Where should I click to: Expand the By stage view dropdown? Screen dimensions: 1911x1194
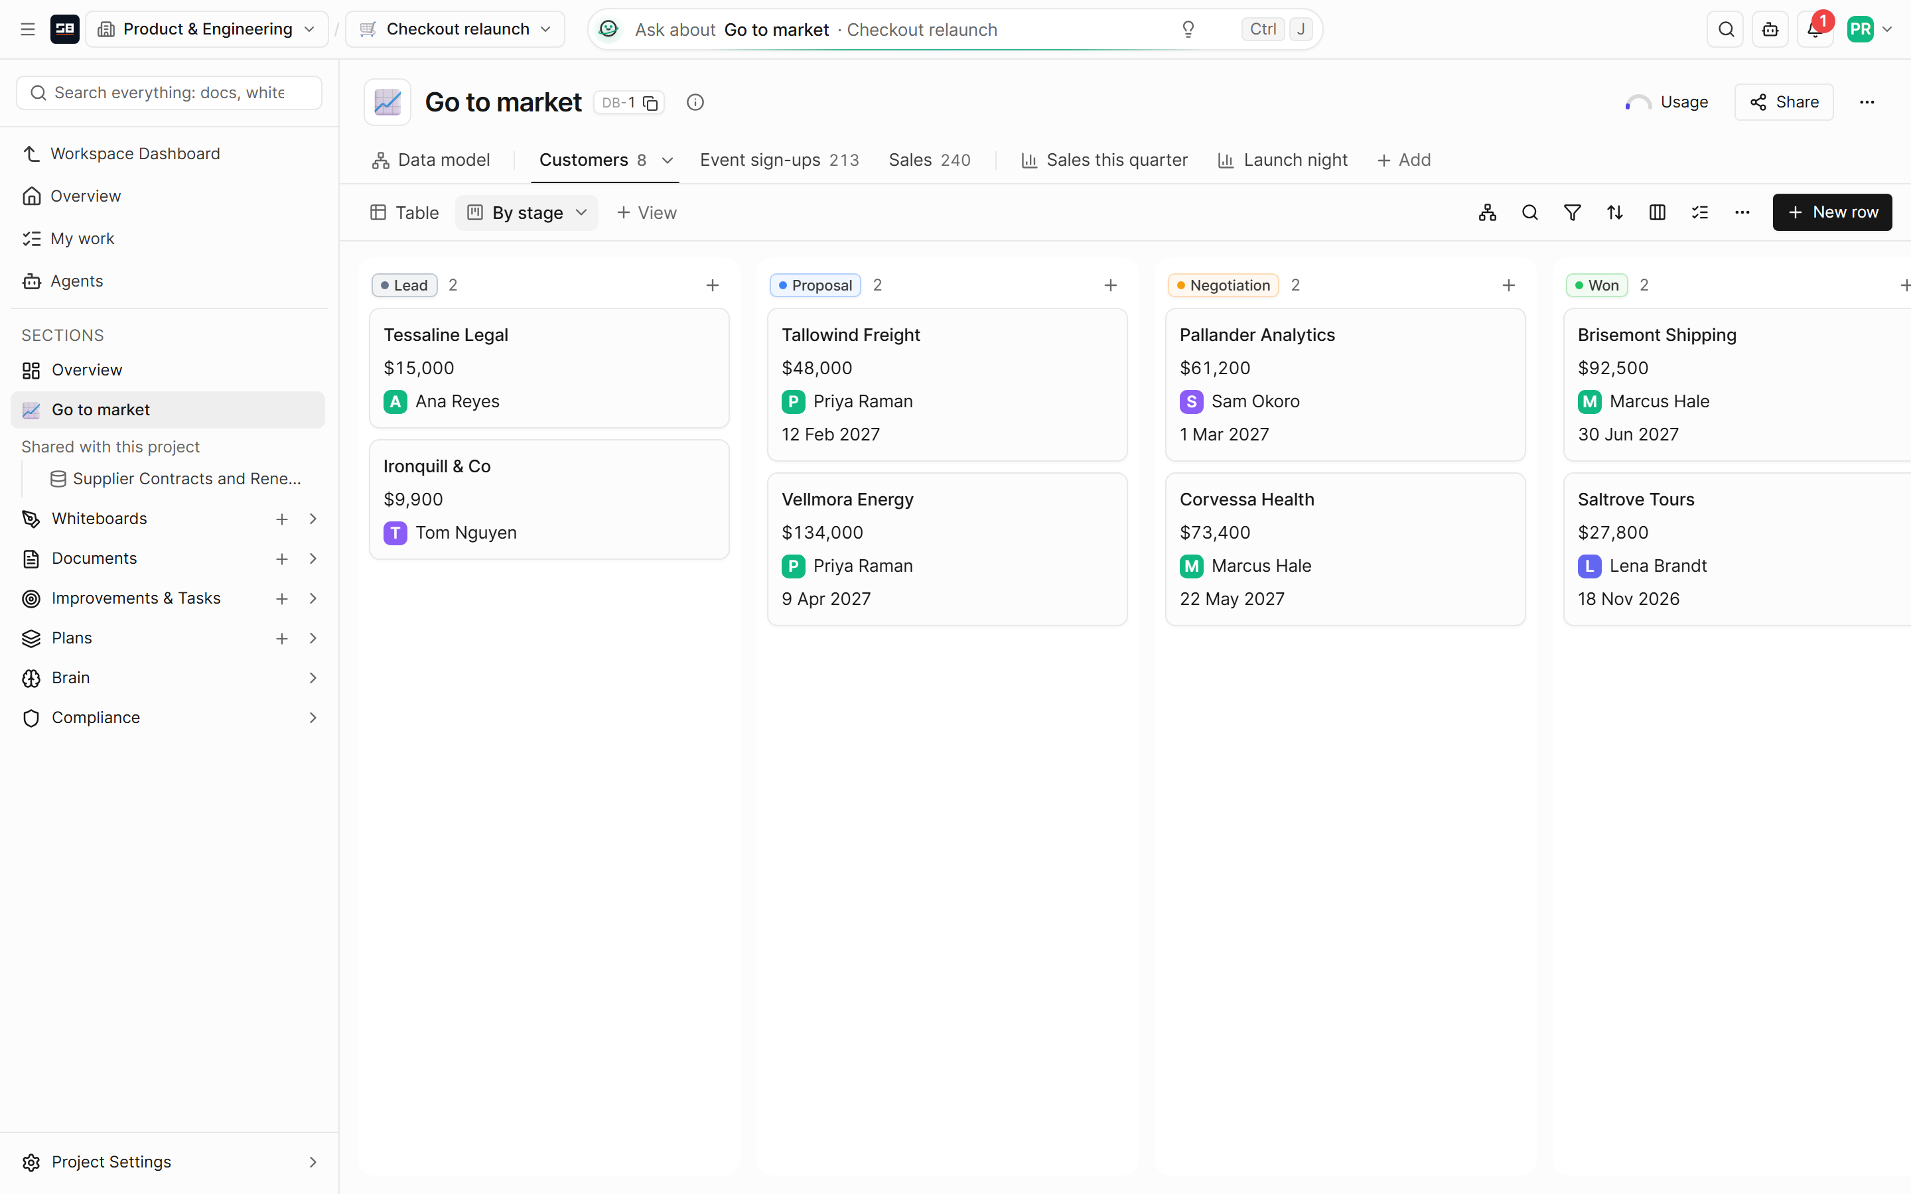[527, 212]
